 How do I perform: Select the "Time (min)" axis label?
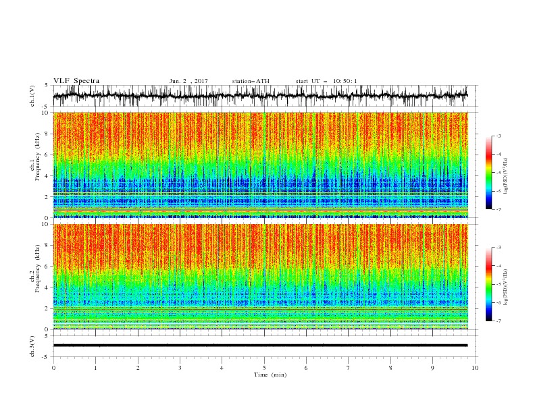(x=270, y=375)
